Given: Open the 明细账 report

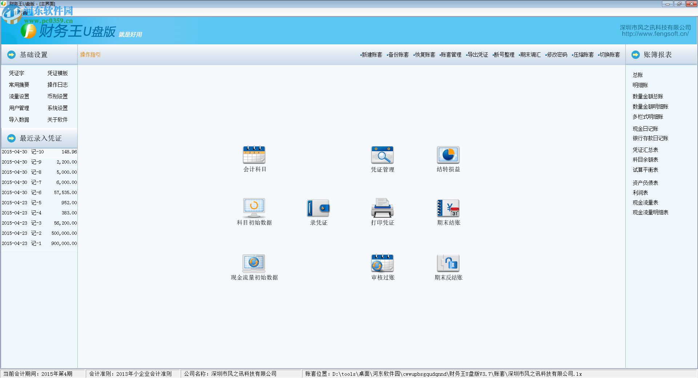Looking at the screenshot, I should 640,85.
